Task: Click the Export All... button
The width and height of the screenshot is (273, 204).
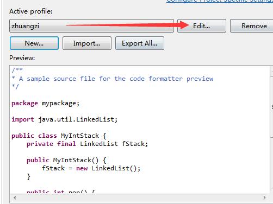Action: tap(140, 43)
